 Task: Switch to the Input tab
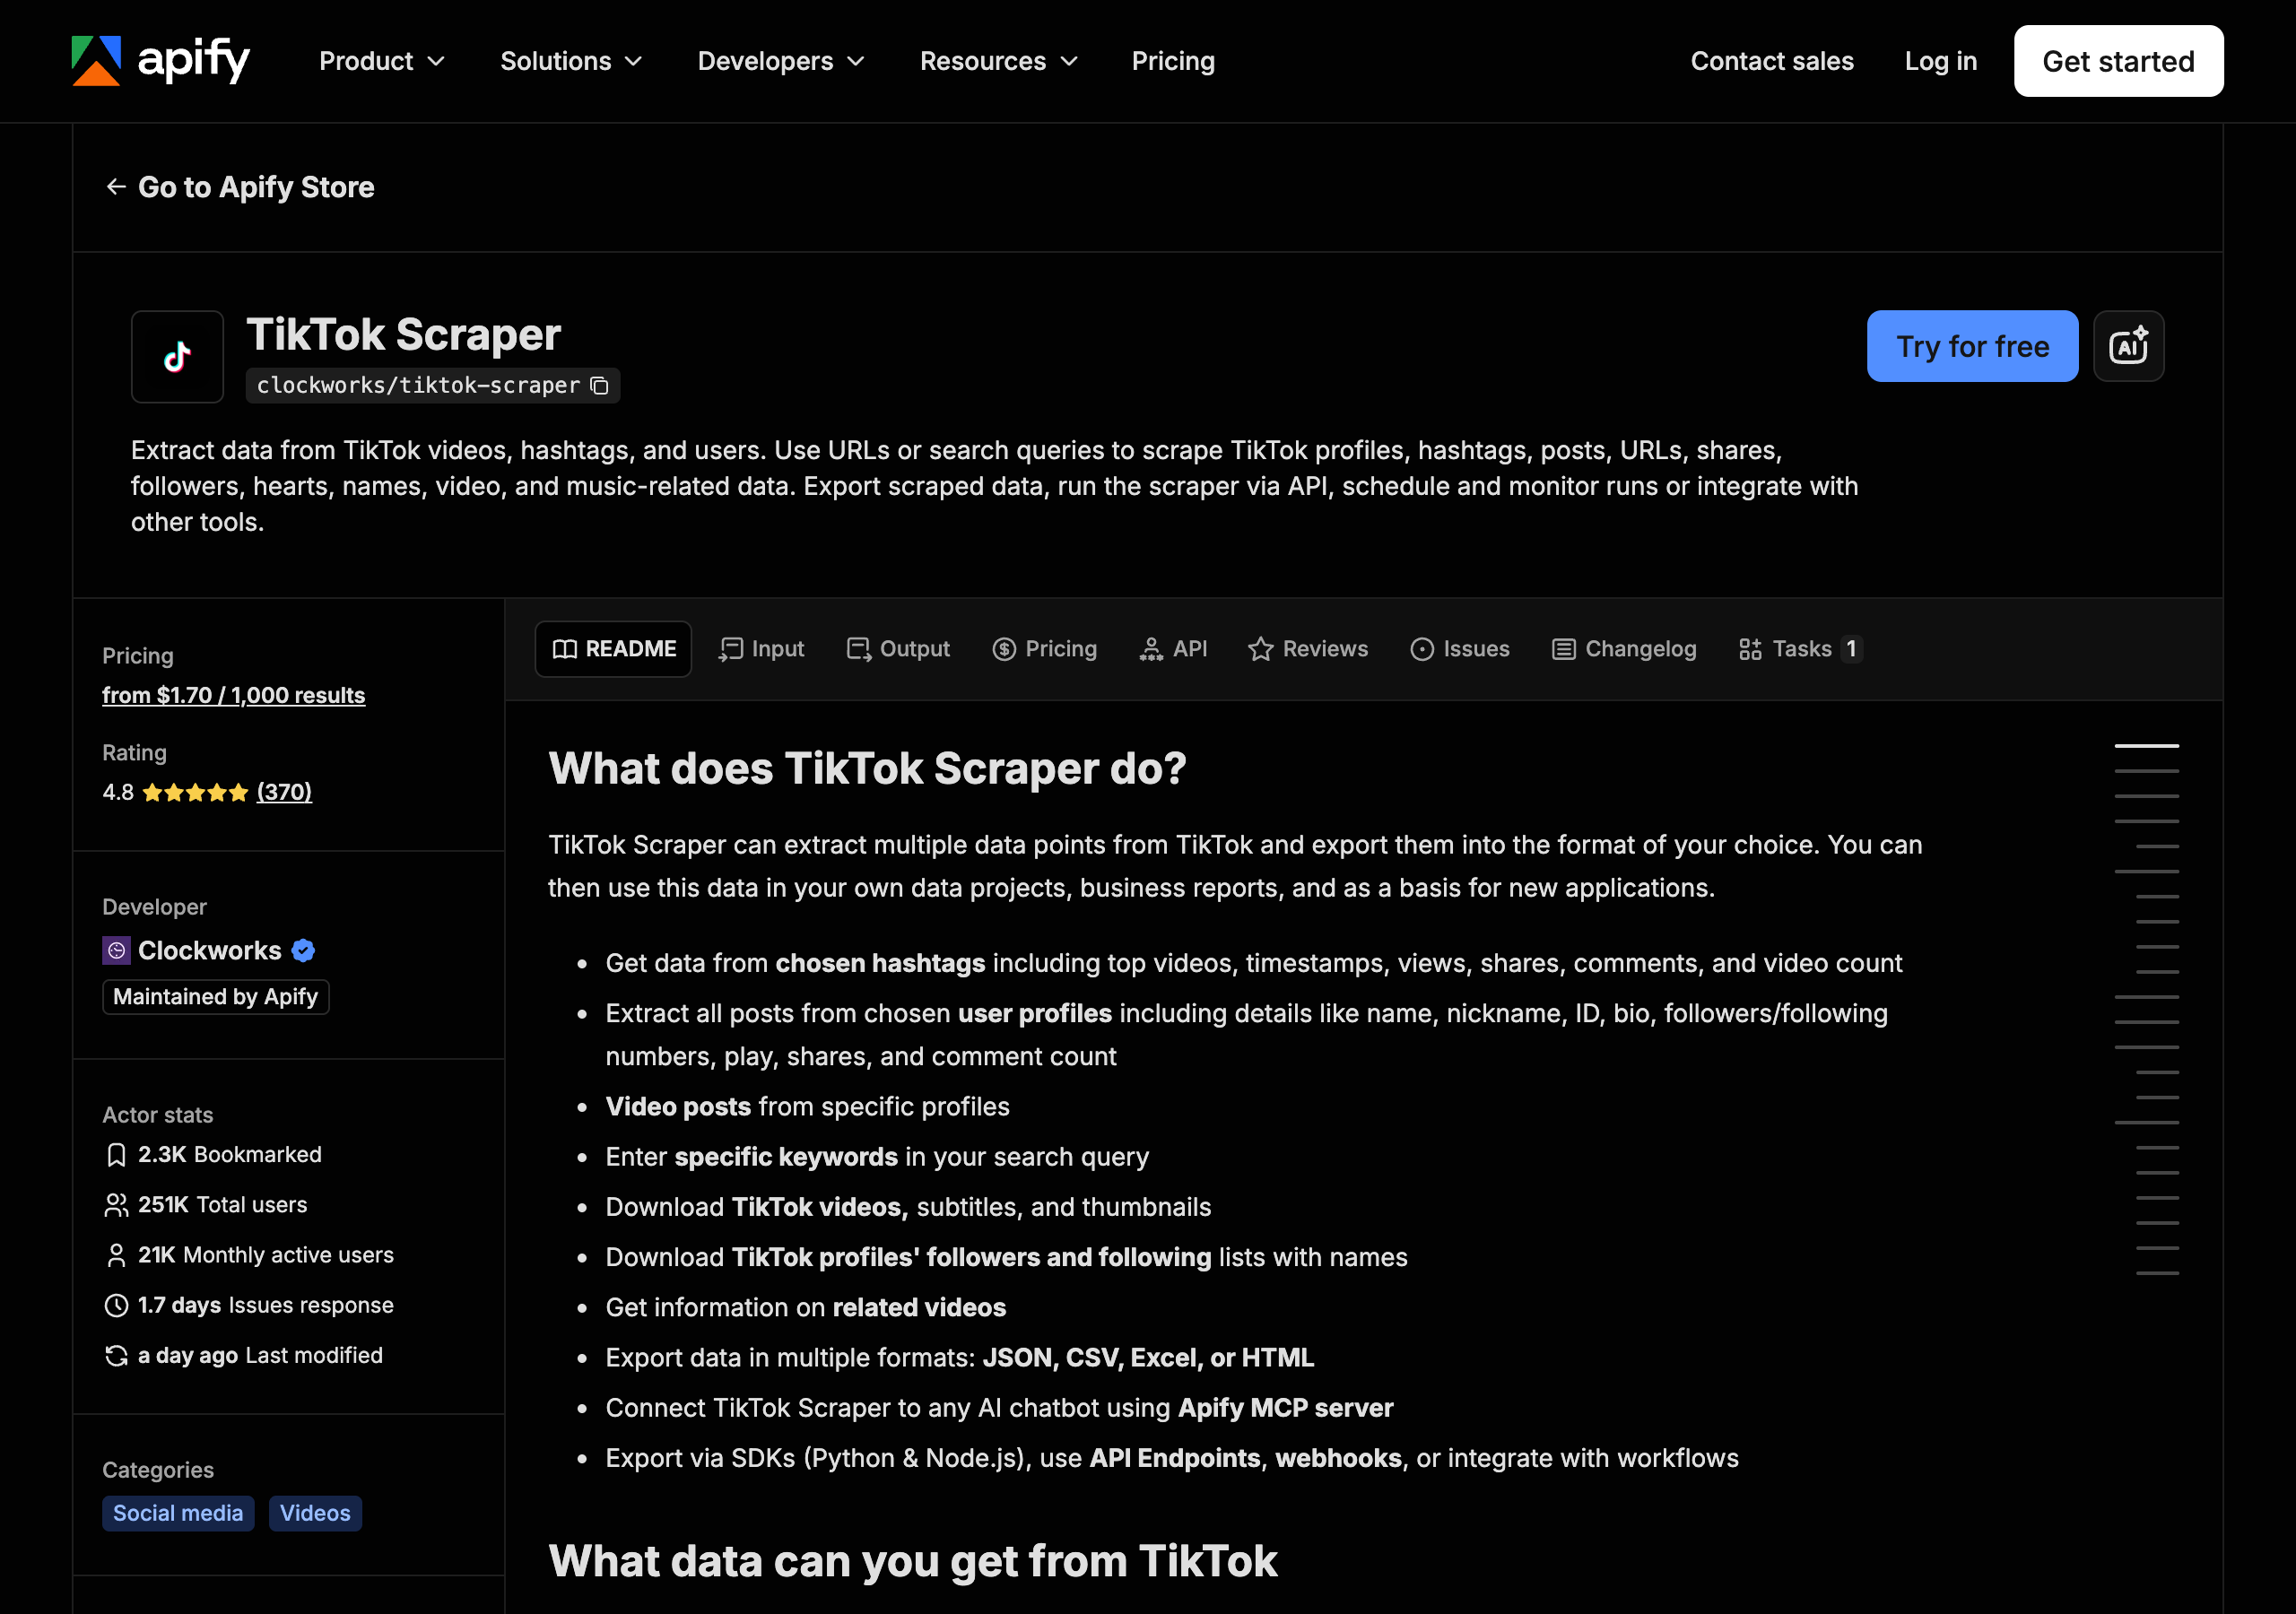(x=762, y=649)
